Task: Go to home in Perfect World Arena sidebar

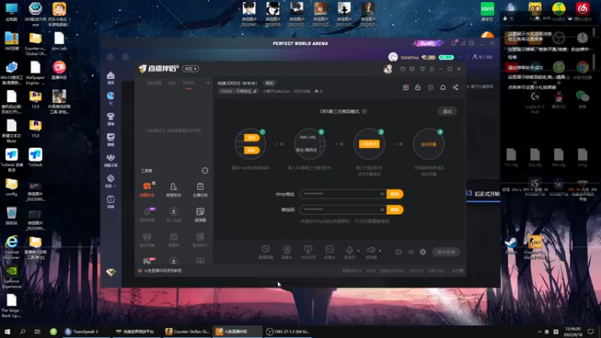Action: [110, 77]
